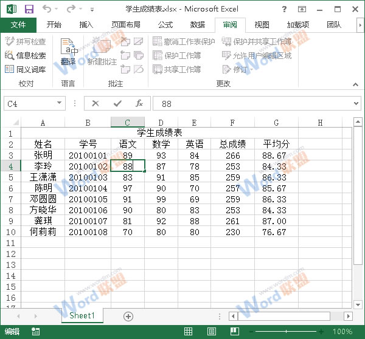
Task: Switch to Page Break Preview
Action: pyautogui.click(x=232, y=332)
